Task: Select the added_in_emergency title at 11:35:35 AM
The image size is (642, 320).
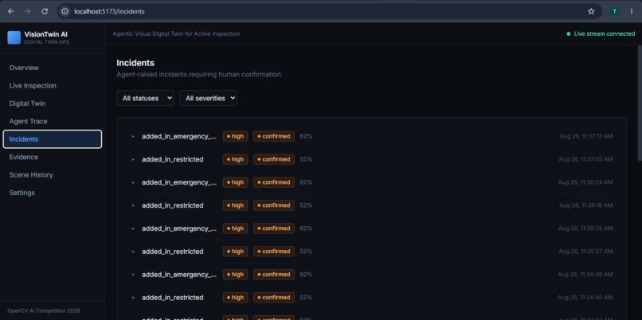Action: coord(179,228)
